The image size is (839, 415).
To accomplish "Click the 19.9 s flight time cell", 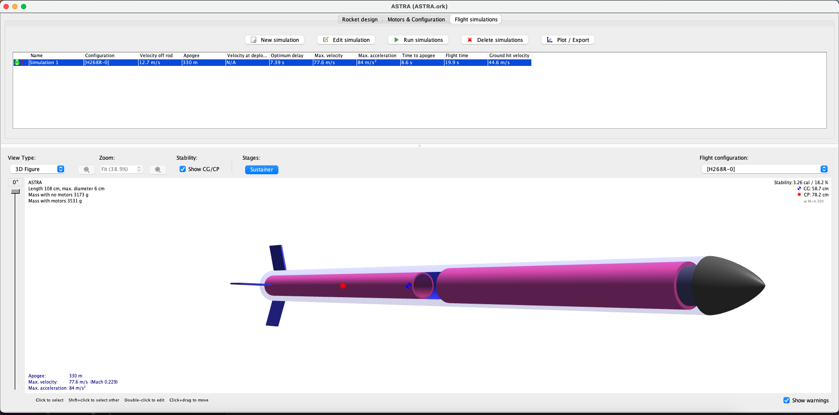I will [x=466, y=62].
